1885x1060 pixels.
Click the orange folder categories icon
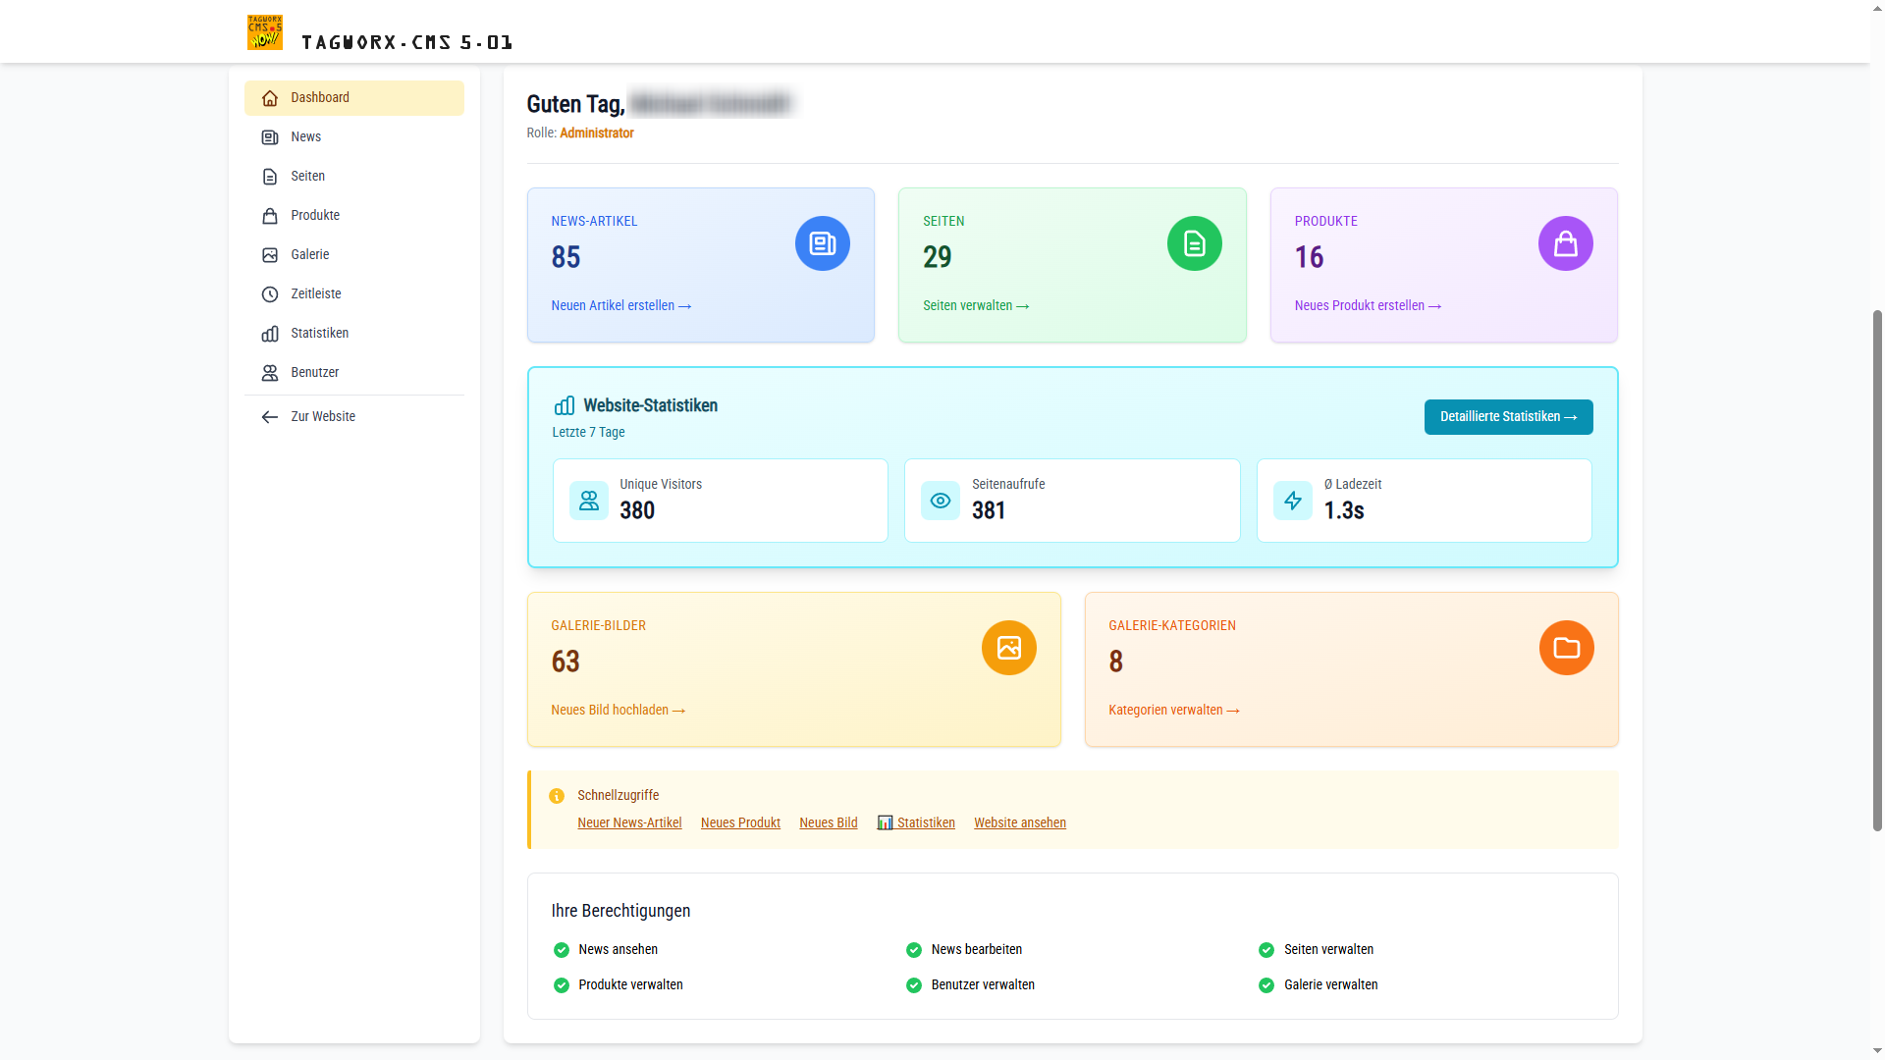(1566, 648)
